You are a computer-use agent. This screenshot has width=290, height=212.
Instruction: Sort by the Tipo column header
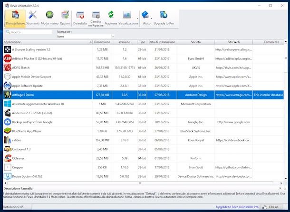[142, 42]
